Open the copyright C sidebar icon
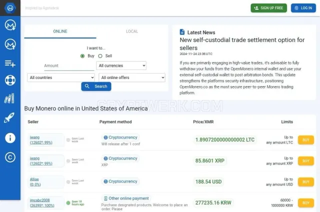The width and height of the screenshot is (320, 212). [x=10, y=157]
